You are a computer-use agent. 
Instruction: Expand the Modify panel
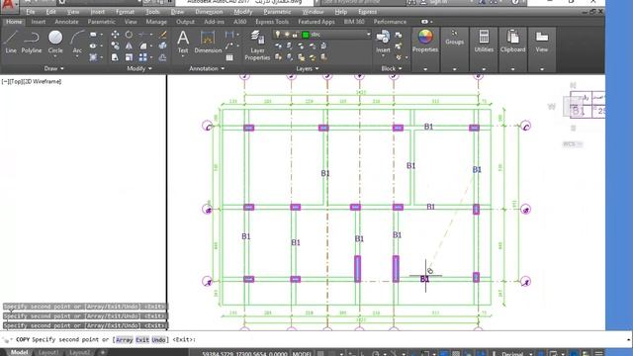[139, 68]
